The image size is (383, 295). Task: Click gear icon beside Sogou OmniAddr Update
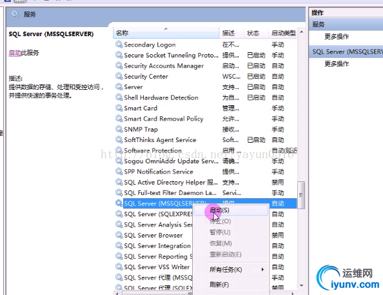(119, 161)
